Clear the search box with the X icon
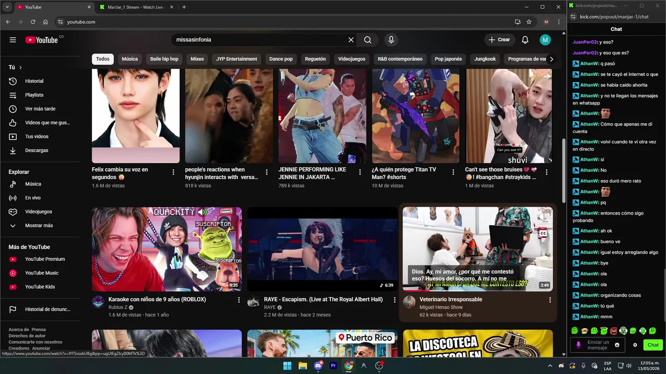The image size is (666, 374). point(351,40)
